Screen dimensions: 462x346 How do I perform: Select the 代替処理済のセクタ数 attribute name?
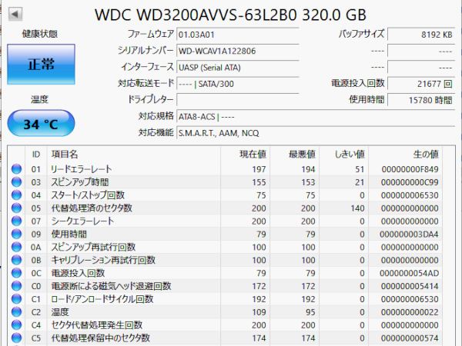[x=92, y=208]
